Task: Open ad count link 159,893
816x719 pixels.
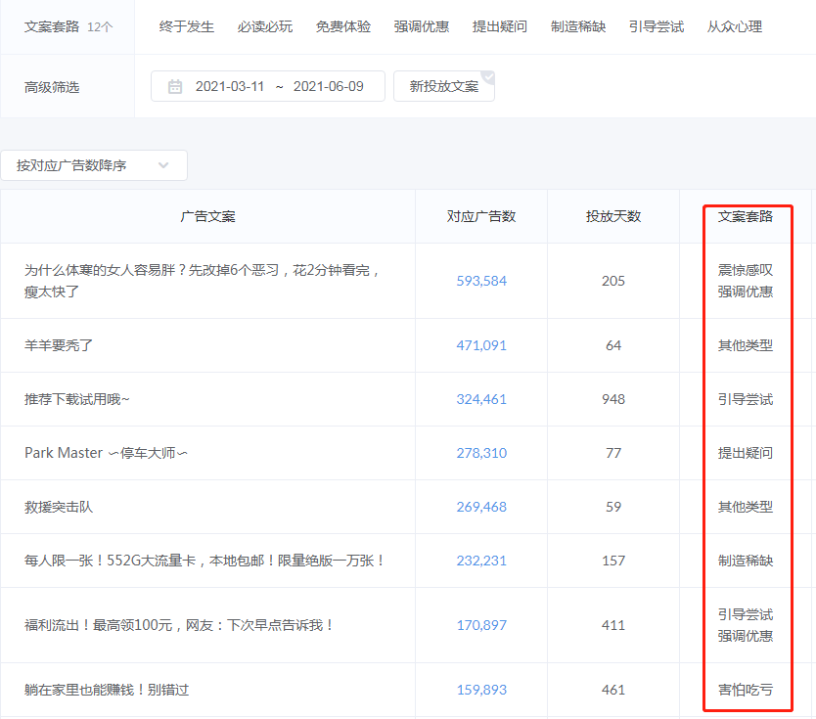Action: [x=481, y=690]
